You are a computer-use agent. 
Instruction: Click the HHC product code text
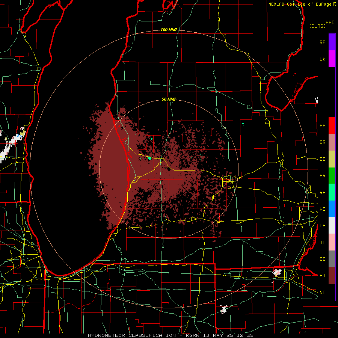(330, 23)
